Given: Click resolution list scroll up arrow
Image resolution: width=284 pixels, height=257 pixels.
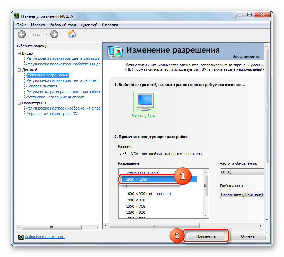Looking at the screenshot, I should 206,172.
